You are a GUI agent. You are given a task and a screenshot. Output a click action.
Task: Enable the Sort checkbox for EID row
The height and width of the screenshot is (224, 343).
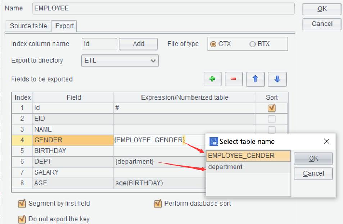pyautogui.click(x=271, y=119)
